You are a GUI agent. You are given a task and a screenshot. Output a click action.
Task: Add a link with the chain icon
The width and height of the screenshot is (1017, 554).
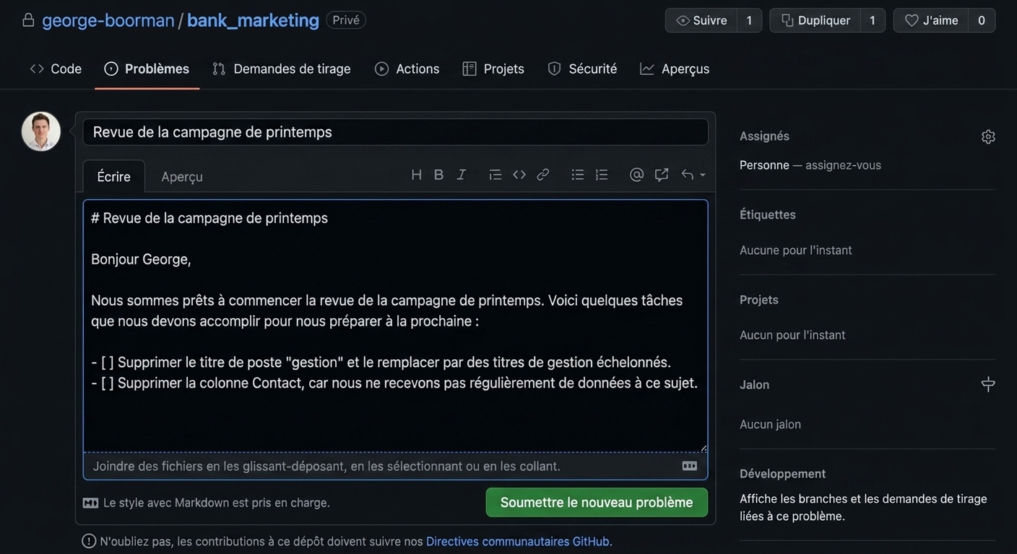coord(543,175)
